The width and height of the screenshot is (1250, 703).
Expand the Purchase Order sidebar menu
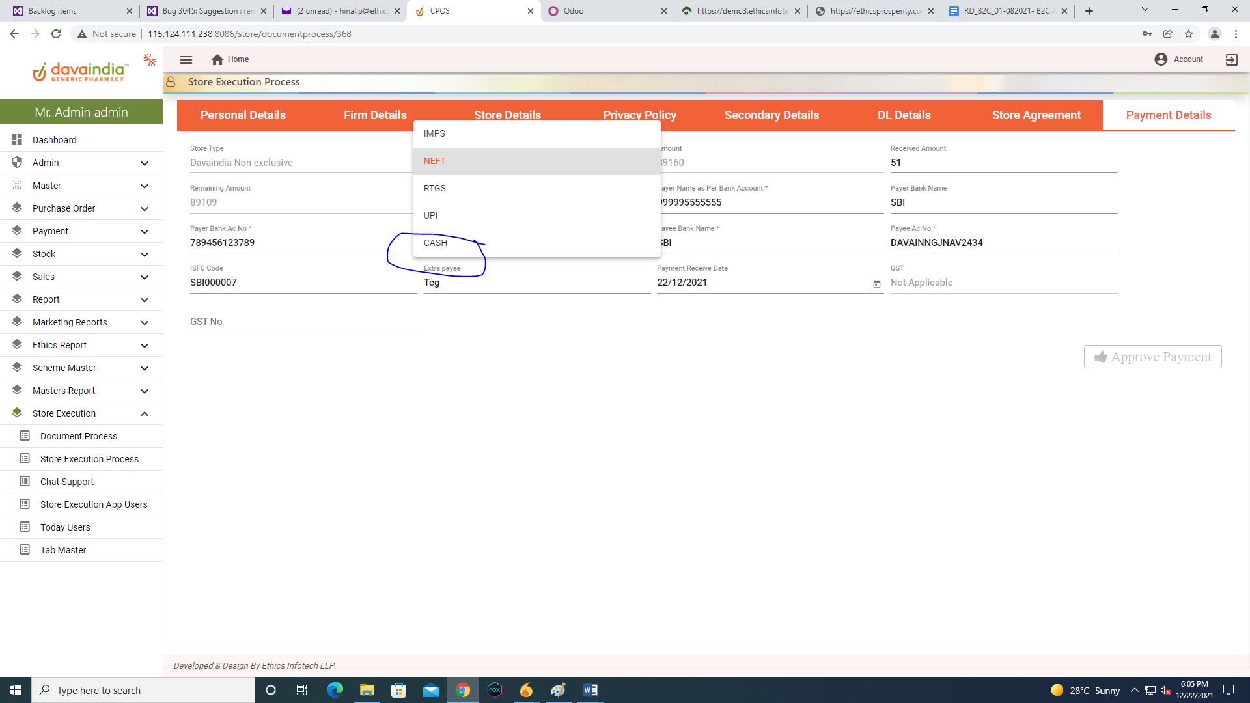(145, 208)
